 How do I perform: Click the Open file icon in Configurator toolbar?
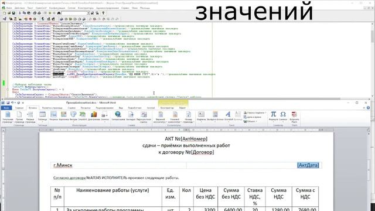pyautogui.click(x=9, y=13)
